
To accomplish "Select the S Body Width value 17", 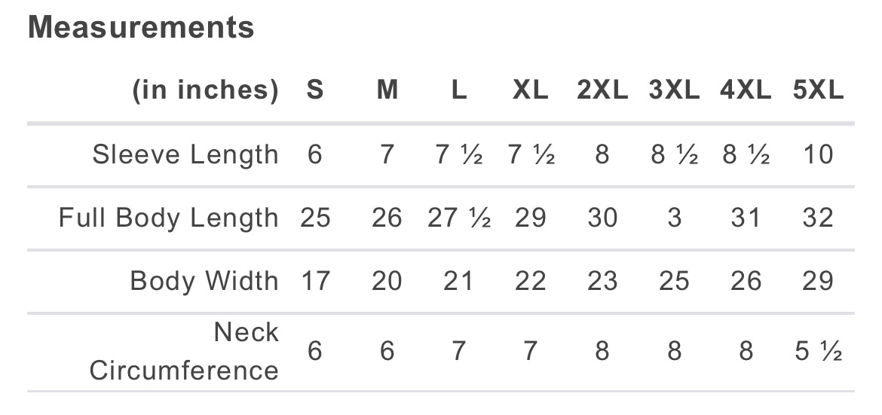I will tap(315, 281).
